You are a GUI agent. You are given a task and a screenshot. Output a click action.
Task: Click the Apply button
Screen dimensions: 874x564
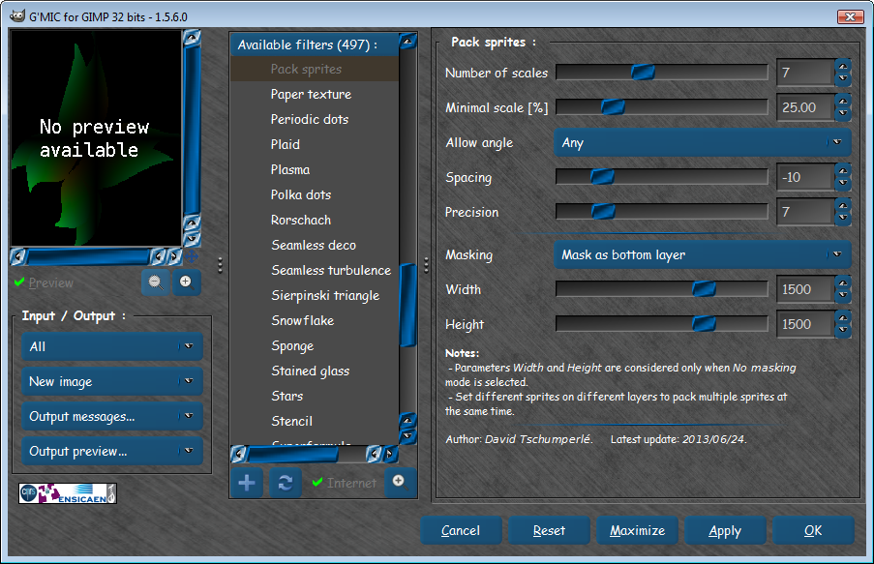(x=725, y=530)
